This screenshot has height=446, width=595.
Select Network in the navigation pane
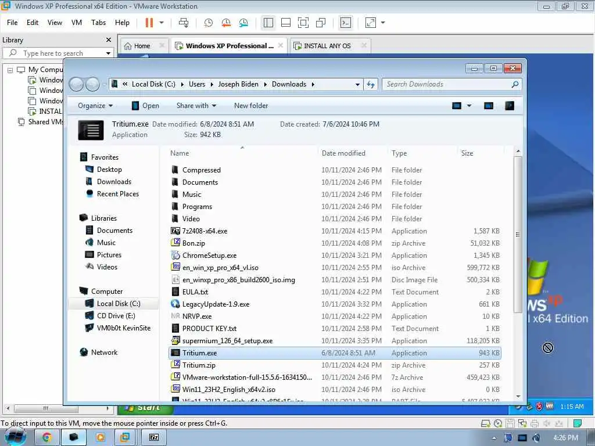click(104, 353)
